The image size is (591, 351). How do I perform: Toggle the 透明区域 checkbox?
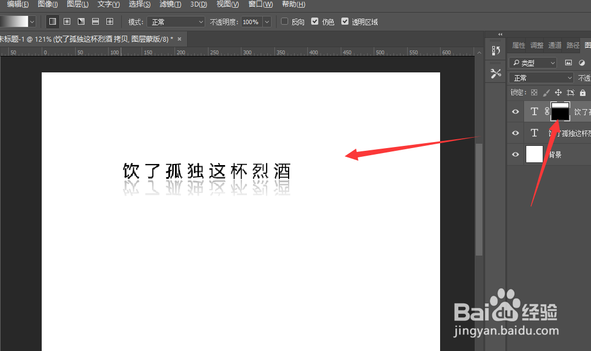click(345, 21)
